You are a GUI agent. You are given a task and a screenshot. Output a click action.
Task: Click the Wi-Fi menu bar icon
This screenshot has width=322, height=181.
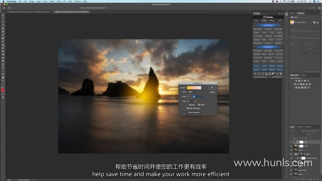coord(284,1)
